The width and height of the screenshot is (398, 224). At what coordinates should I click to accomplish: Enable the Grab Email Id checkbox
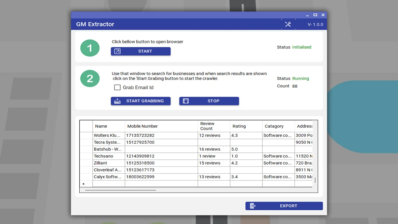click(x=117, y=87)
